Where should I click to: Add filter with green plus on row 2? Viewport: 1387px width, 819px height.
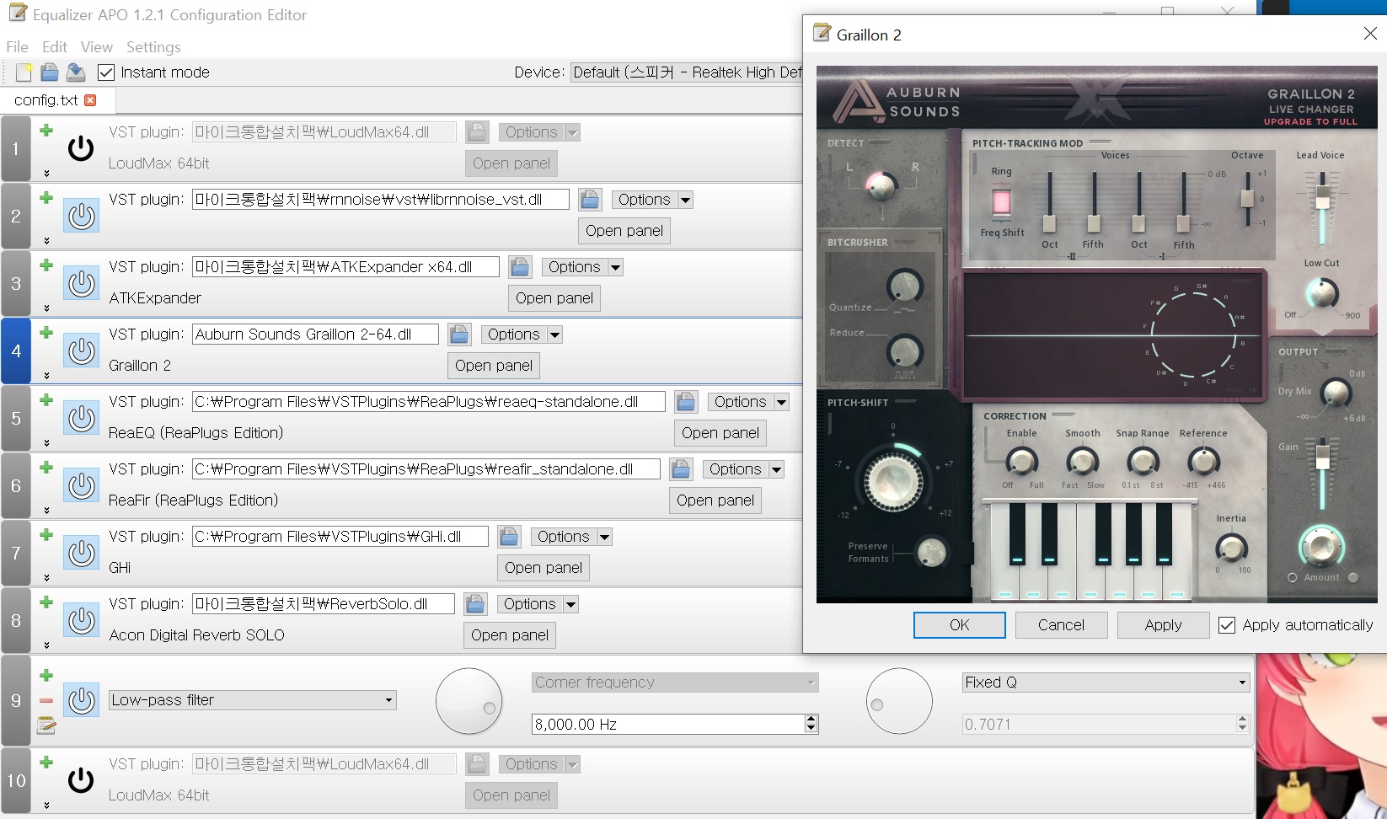[46, 197]
